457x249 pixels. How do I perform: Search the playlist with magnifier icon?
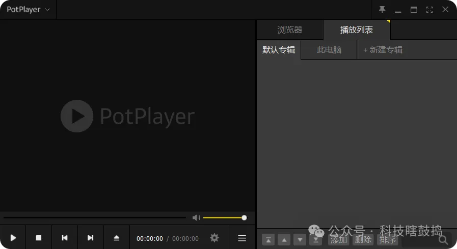click(x=443, y=240)
